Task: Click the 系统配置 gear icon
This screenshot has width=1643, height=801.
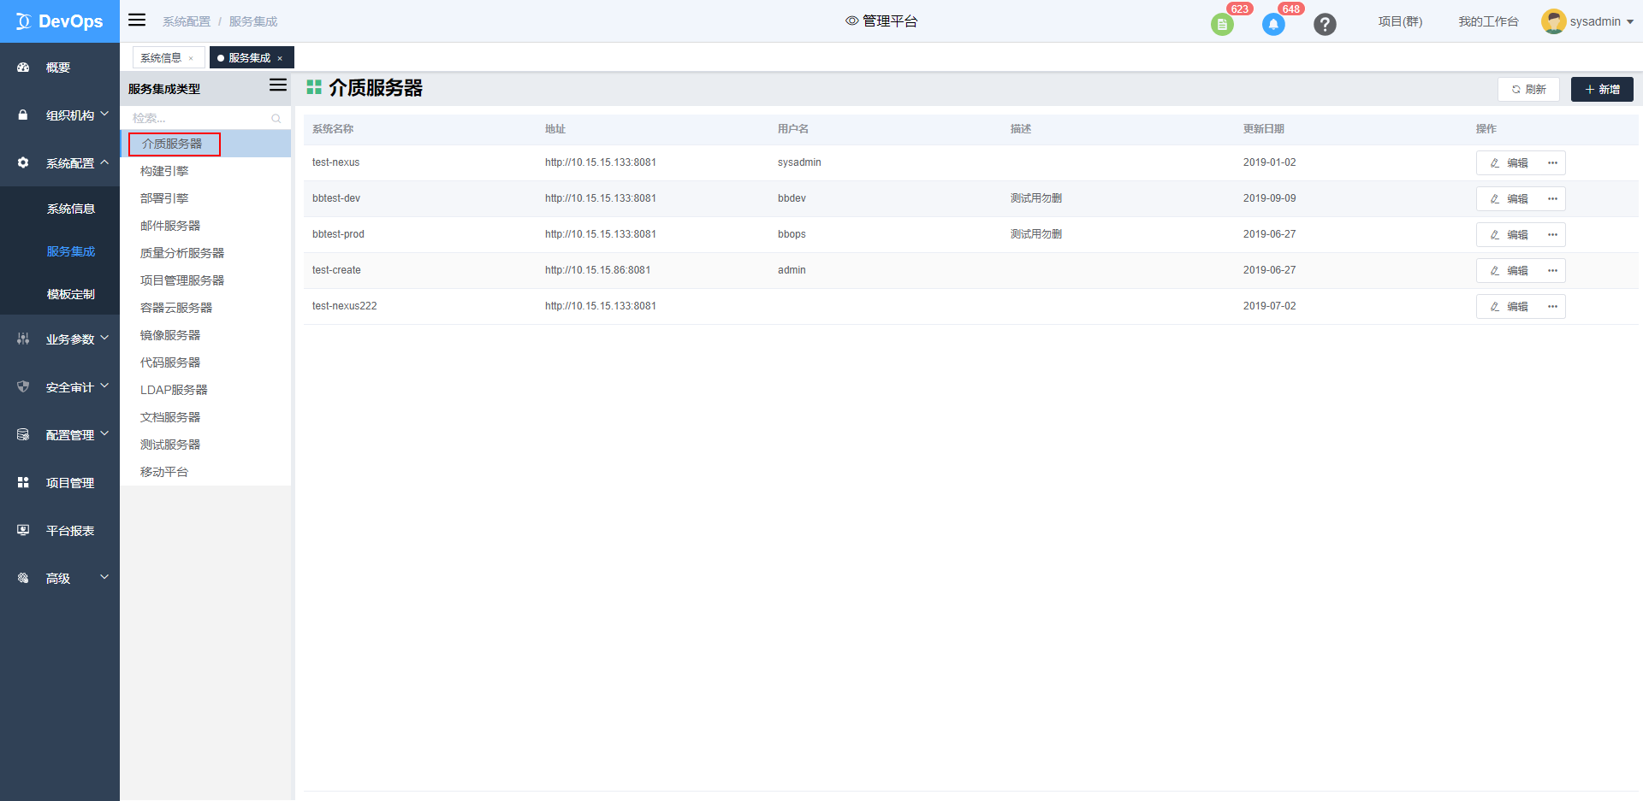Action: [23, 162]
